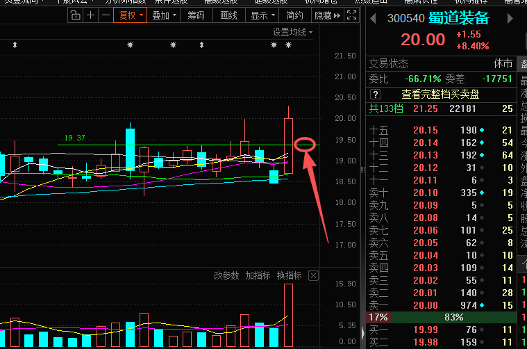
Task: Click the latest red candlestick
Action: pyautogui.click(x=288, y=146)
